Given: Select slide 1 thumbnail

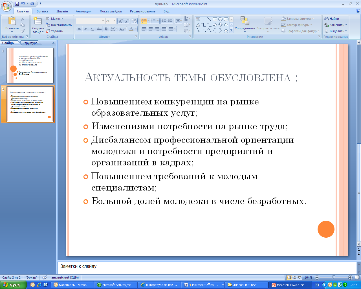Looking at the screenshot, I should pos(30,65).
